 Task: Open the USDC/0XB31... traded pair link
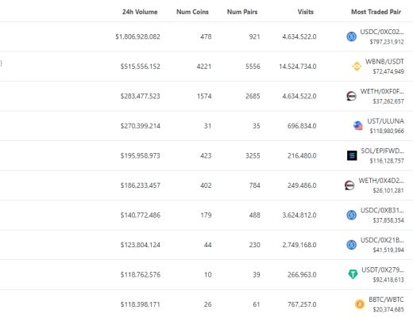382,210
